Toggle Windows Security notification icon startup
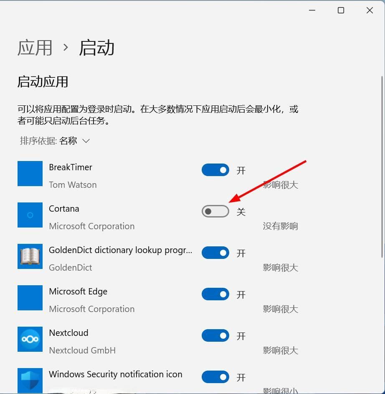Screen dimensions: 385x394 coord(215,377)
